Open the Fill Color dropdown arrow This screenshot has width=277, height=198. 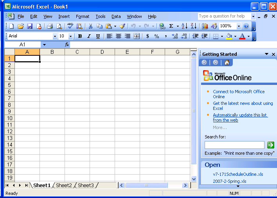click(x=235, y=36)
